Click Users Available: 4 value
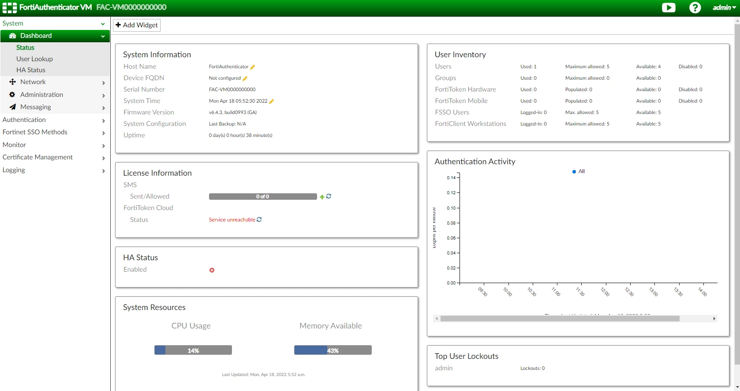 coord(648,66)
